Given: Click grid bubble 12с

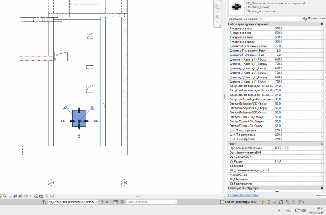Looking at the screenshot, I should tap(51, 183).
